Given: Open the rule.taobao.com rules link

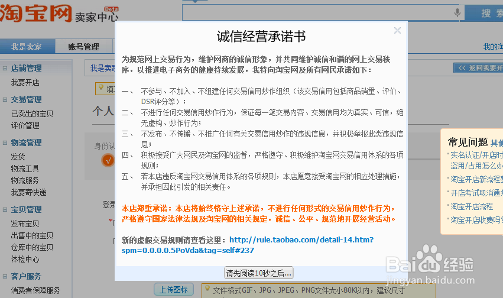Looking at the screenshot, I should pos(301,239).
